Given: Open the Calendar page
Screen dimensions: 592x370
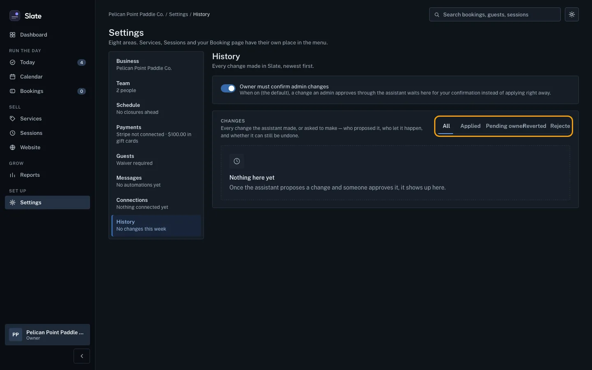Looking at the screenshot, I should [47, 77].
